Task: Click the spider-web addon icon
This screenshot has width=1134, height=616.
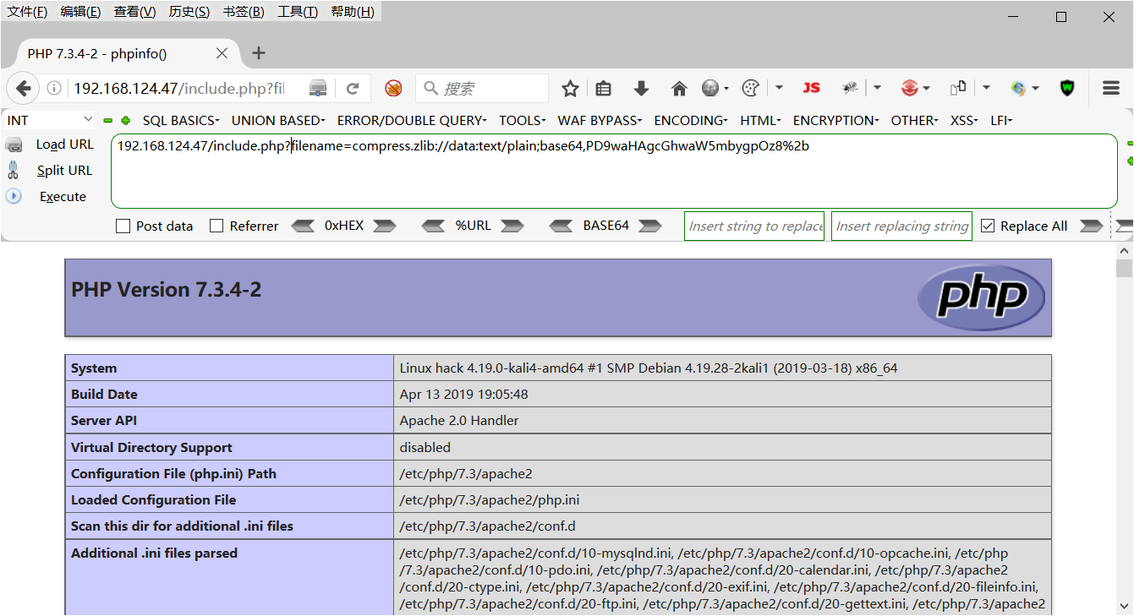Action: [851, 88]
